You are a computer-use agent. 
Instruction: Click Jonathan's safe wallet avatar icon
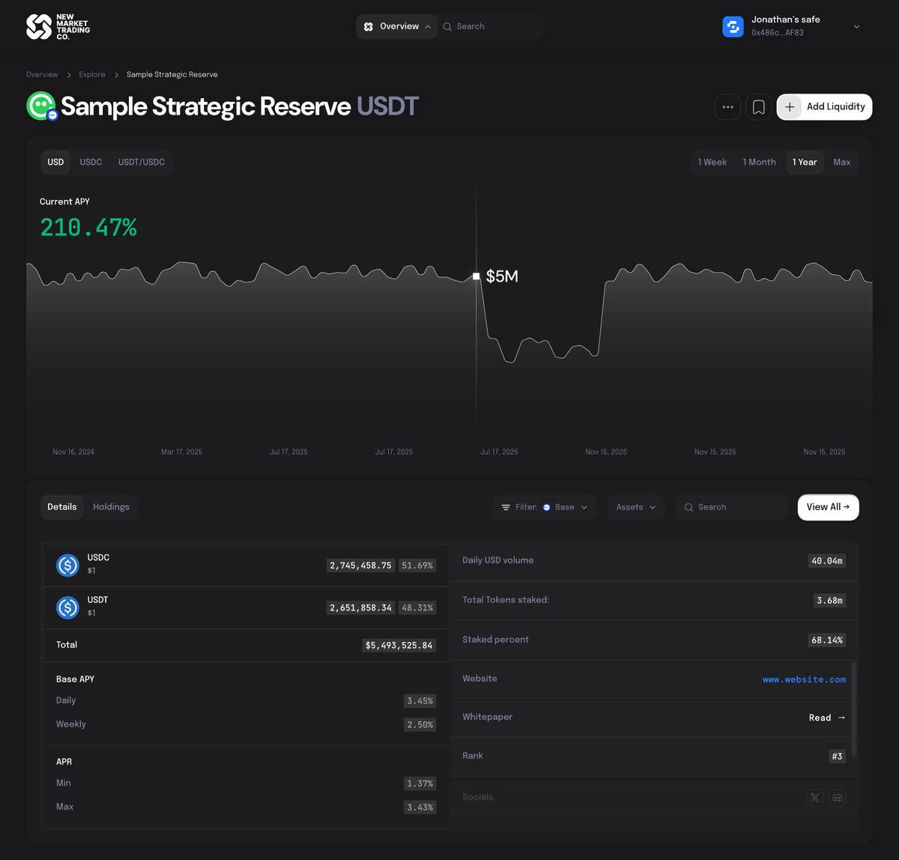click(x=733, y=26)
